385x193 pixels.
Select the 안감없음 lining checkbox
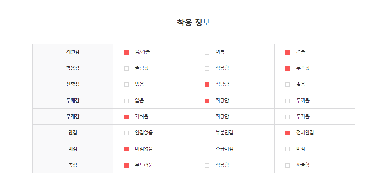pos(126,133)
